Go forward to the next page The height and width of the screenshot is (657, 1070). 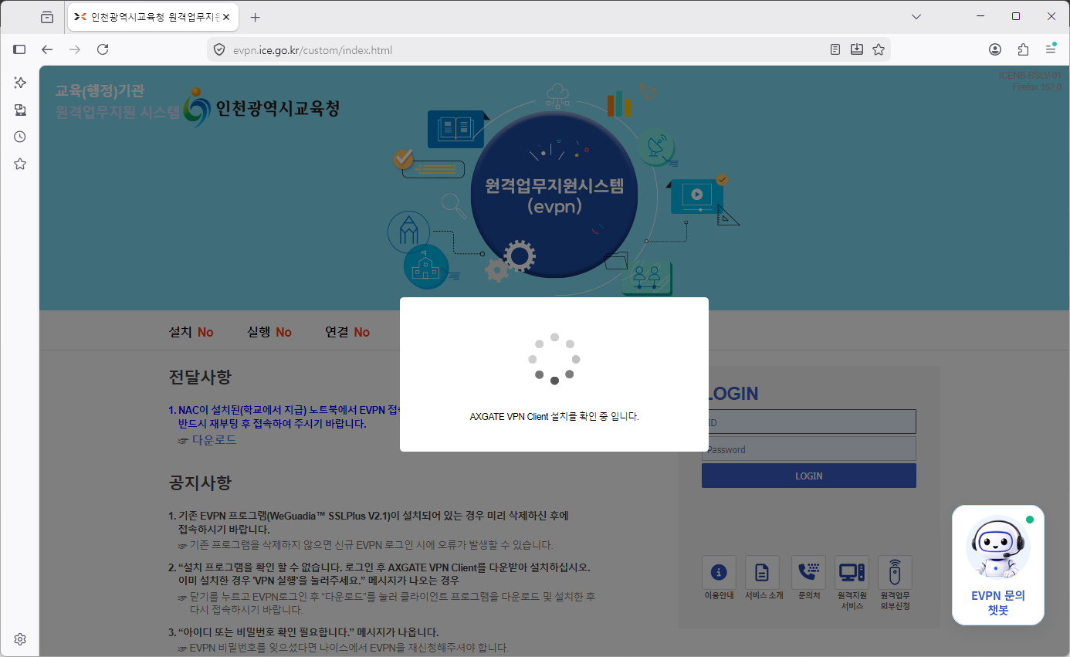click(75, 49)
